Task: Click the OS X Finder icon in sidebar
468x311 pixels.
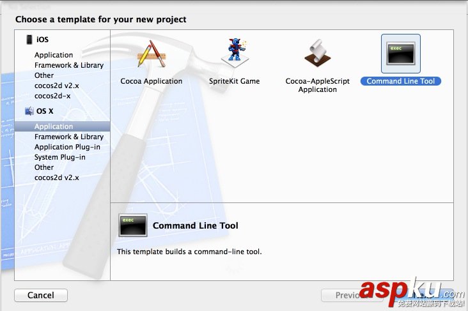Action: point(29,111)
